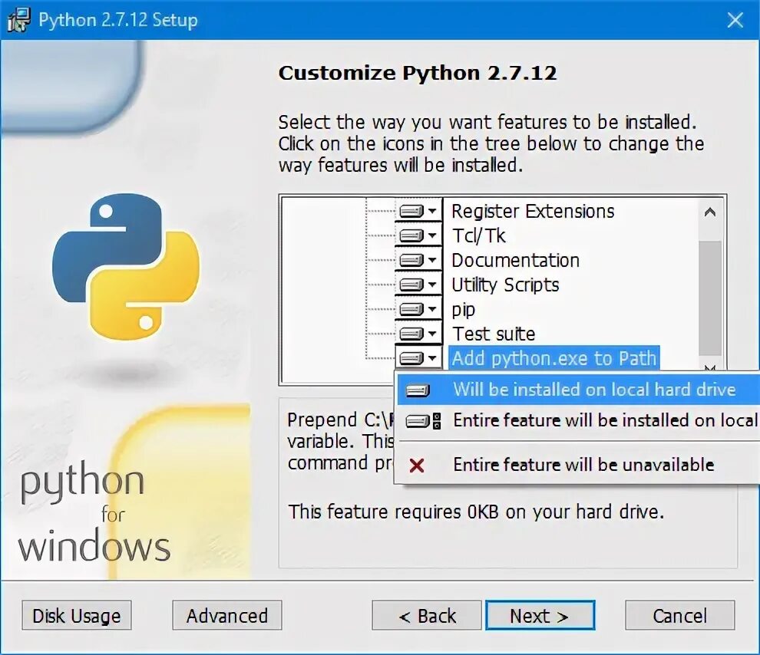
Task: Open install-state dropdown for Register Extensions
Action: pos(418,211)
